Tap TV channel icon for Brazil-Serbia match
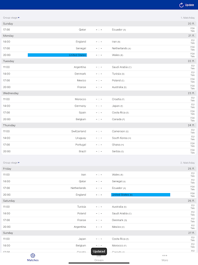Image resolution: width=198 pixels, height=265 pixels. pos(192,152)
